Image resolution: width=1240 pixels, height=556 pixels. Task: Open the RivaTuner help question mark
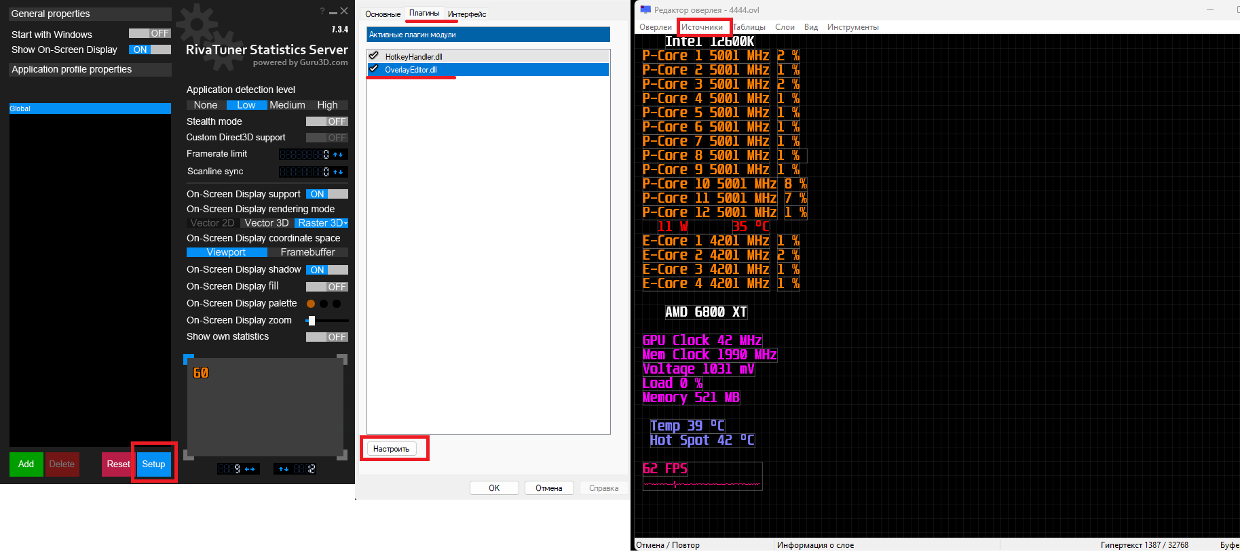coord(322,11)
